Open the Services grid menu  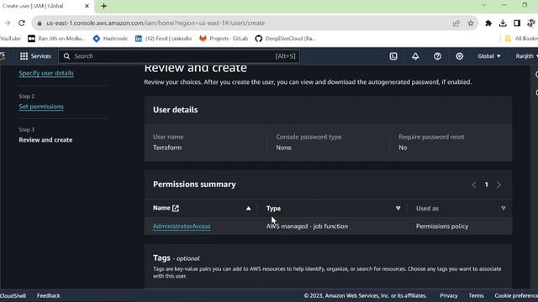(x=35, y=56)
